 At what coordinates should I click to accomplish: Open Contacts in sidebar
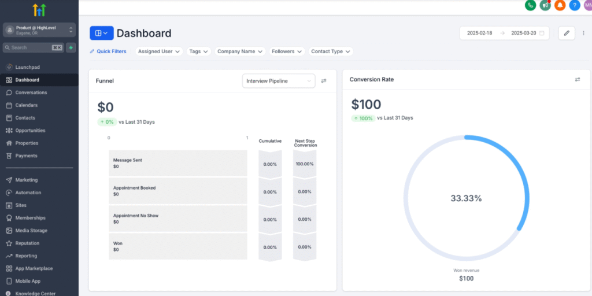pyautogui.click(x=39, y=118)
